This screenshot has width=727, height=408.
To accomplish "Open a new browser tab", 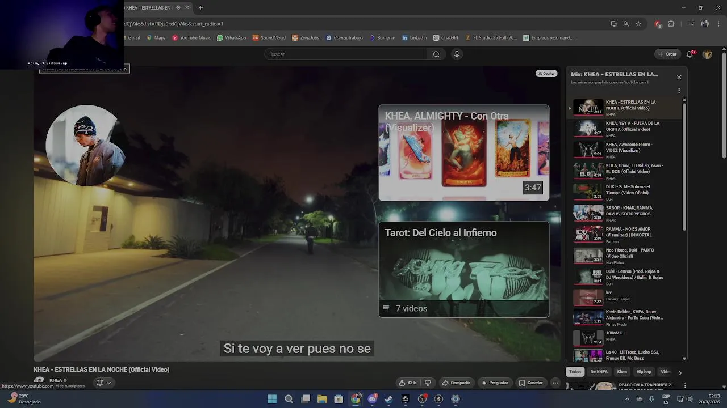I will tap(200, 8).
